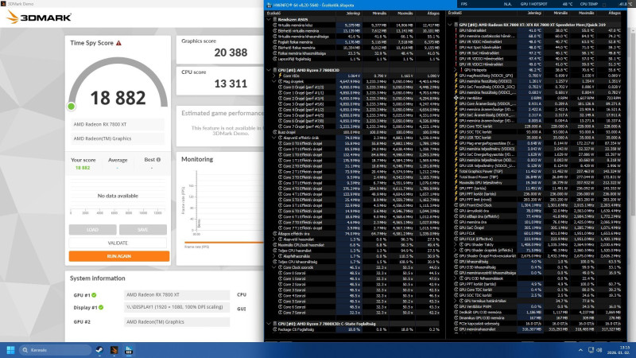The width and height of the screenshot is (636, 358).
Task: Open the Windows Start menu
Action: [11, 350]
